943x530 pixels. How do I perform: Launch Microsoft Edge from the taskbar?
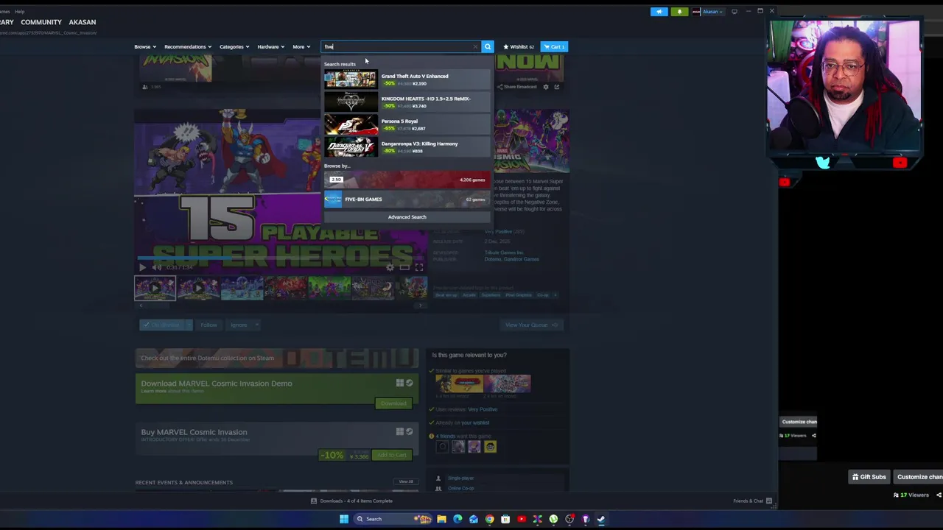pos(458,519)
